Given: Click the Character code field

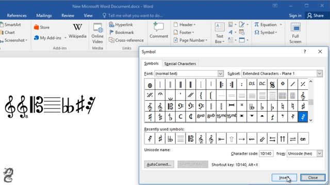Looking at the screenshot, I should [266, 154].
